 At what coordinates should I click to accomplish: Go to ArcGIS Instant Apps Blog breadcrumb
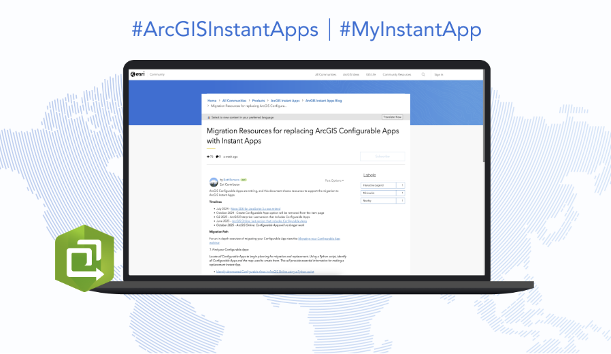(x=323, y=101)
